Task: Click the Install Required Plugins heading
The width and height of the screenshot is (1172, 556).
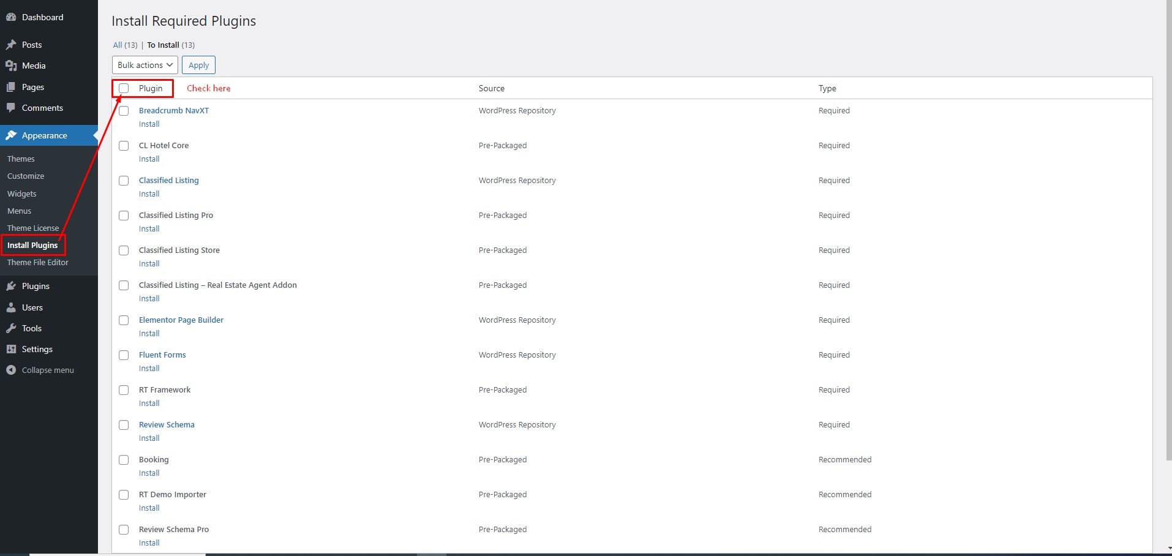Action: [184, 21]
